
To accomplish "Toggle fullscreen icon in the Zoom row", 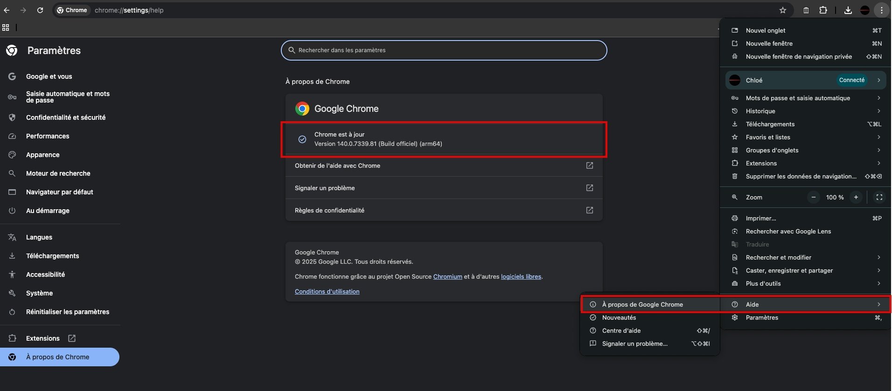I will point(879,197).
